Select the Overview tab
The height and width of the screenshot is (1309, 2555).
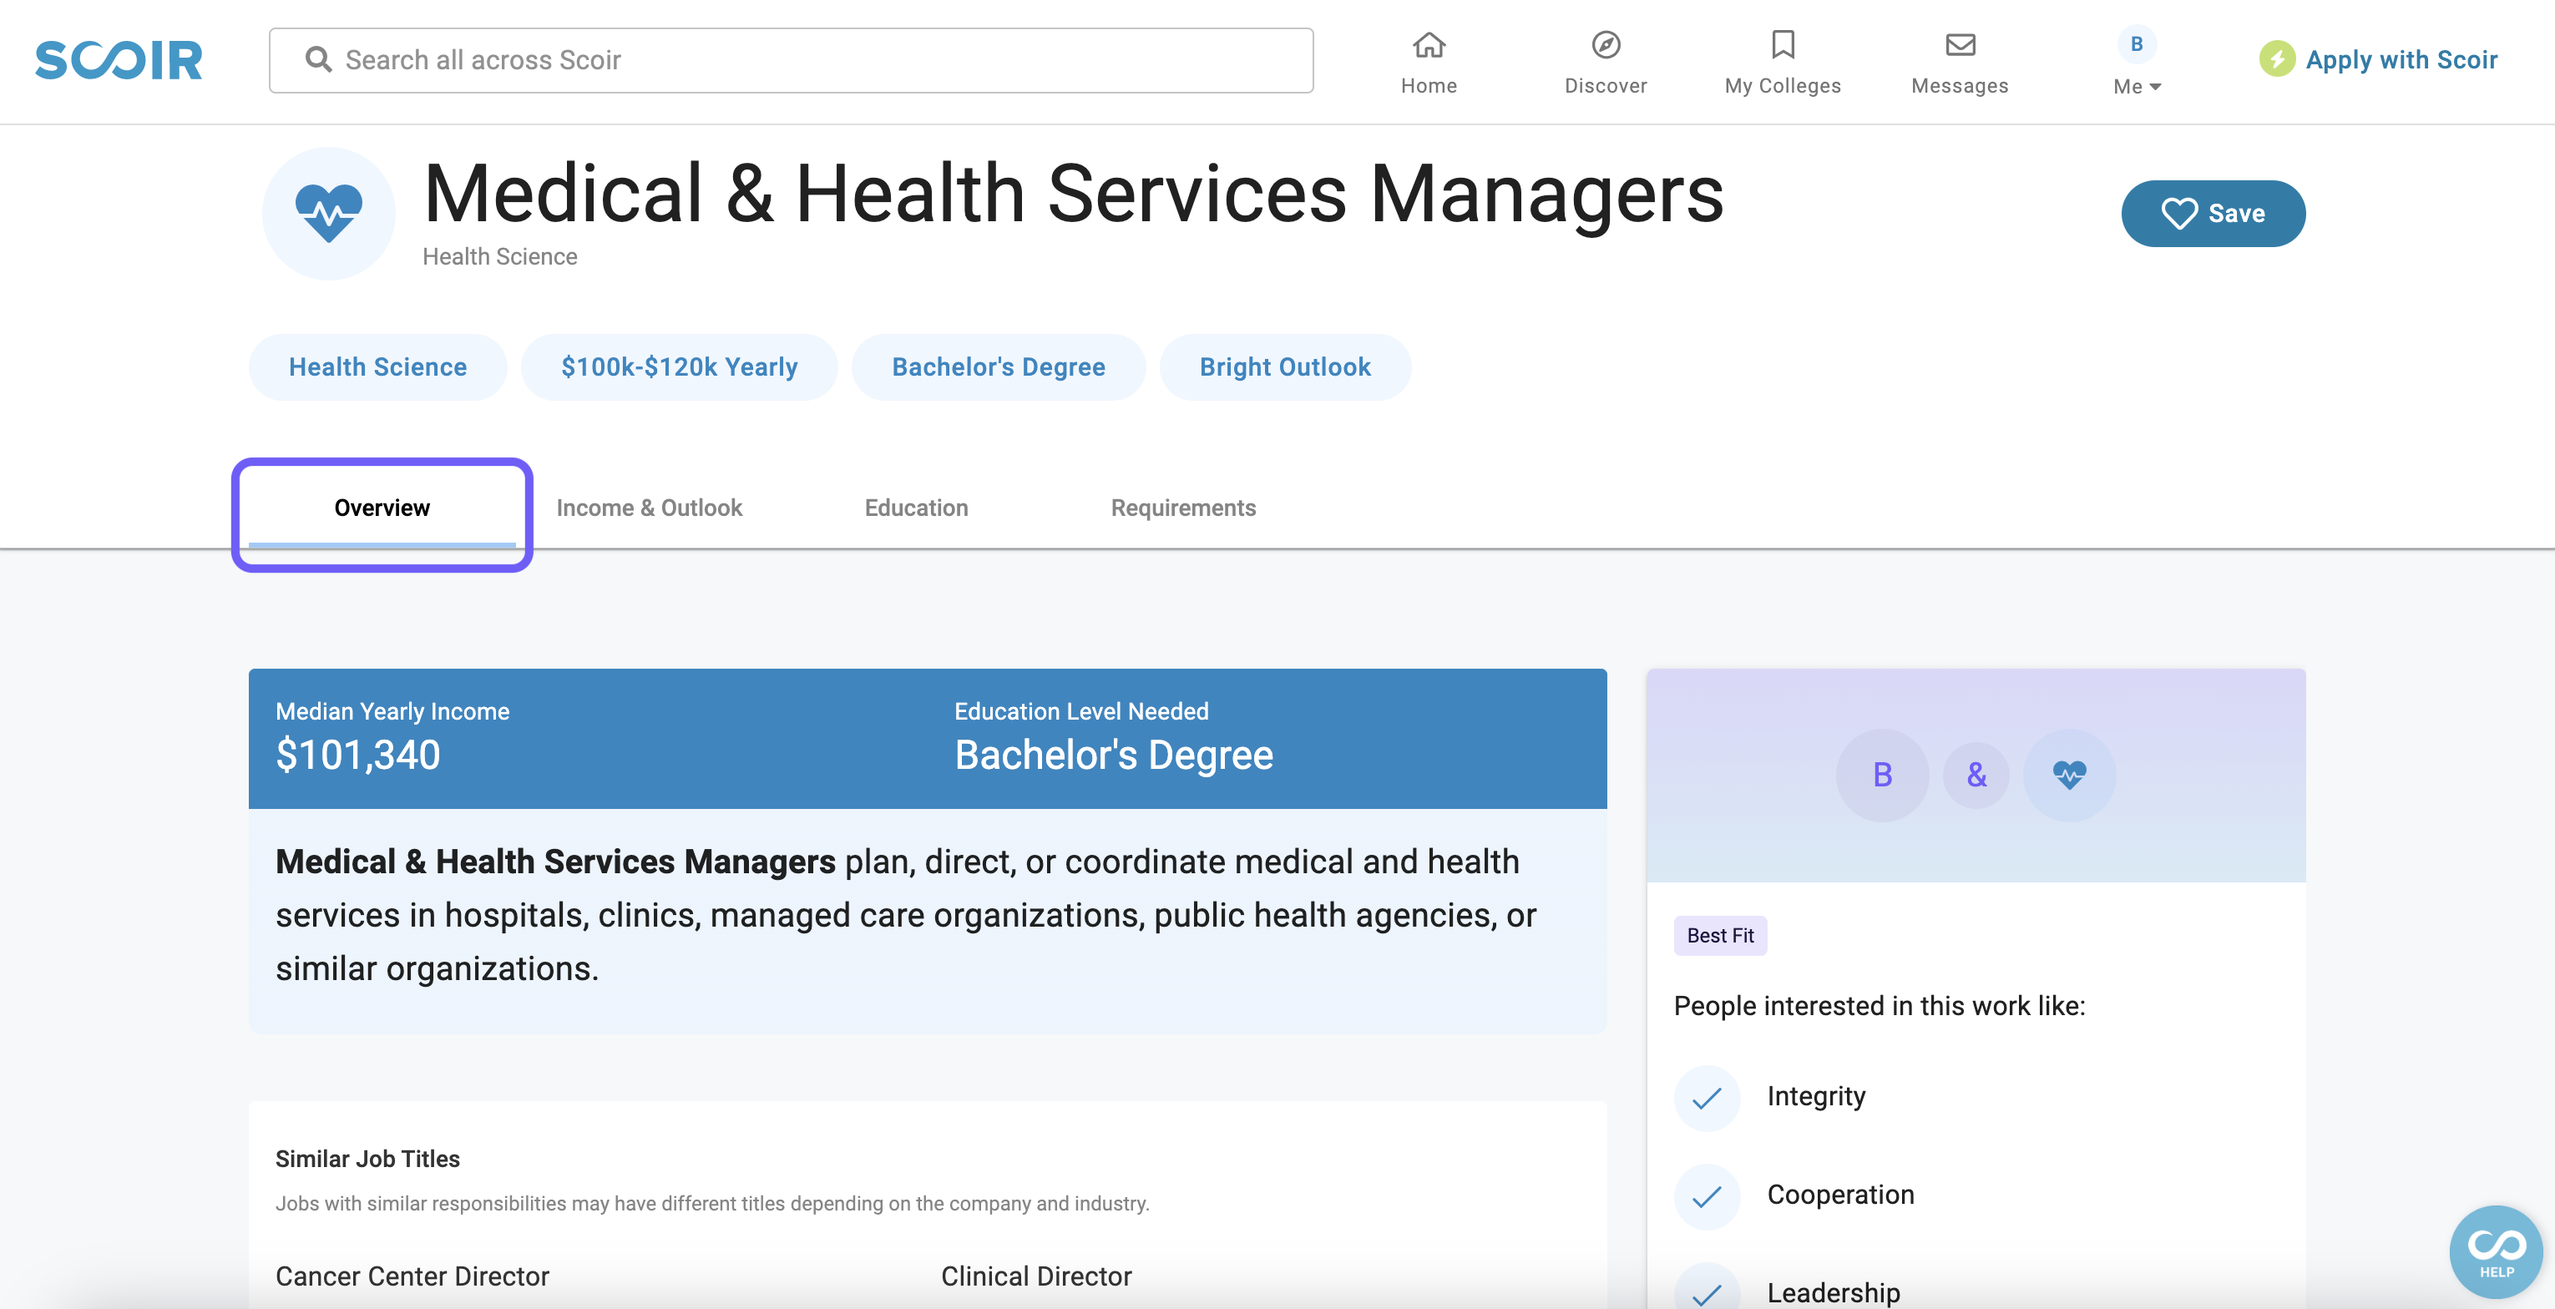382,508
